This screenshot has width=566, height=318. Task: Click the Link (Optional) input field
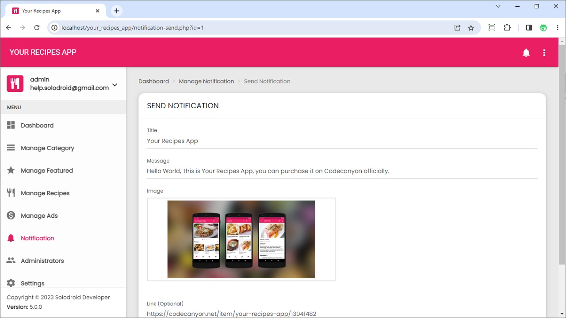coord(342,313)
